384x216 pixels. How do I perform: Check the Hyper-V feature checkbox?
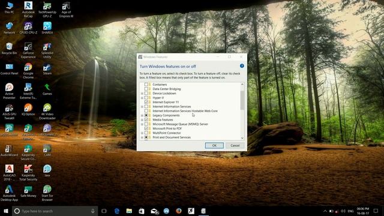click(146, 98)
